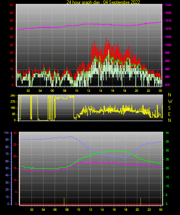The height and width of the screenshot is (215, 180).
Task: Click the 00 hour label under bottom graph
Action: coord(161,210)
